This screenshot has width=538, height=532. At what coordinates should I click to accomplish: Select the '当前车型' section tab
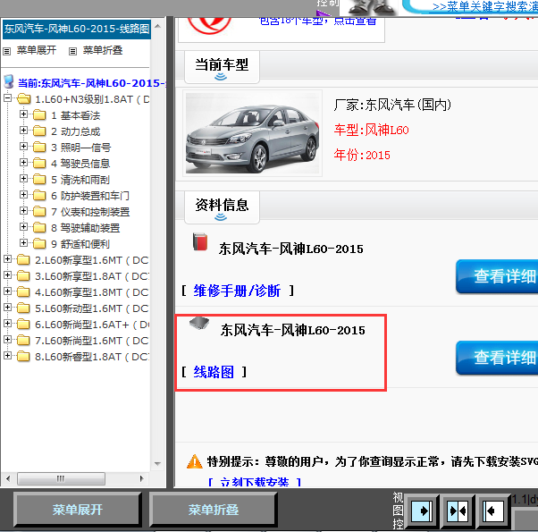coord(222,66)
